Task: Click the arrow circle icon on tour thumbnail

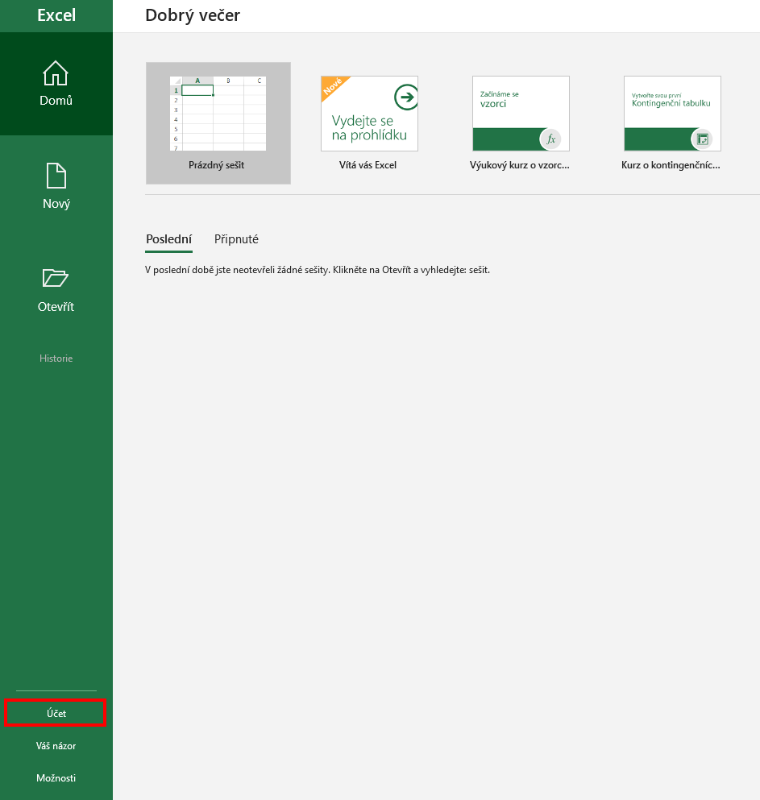Action: tap(406, 97)
